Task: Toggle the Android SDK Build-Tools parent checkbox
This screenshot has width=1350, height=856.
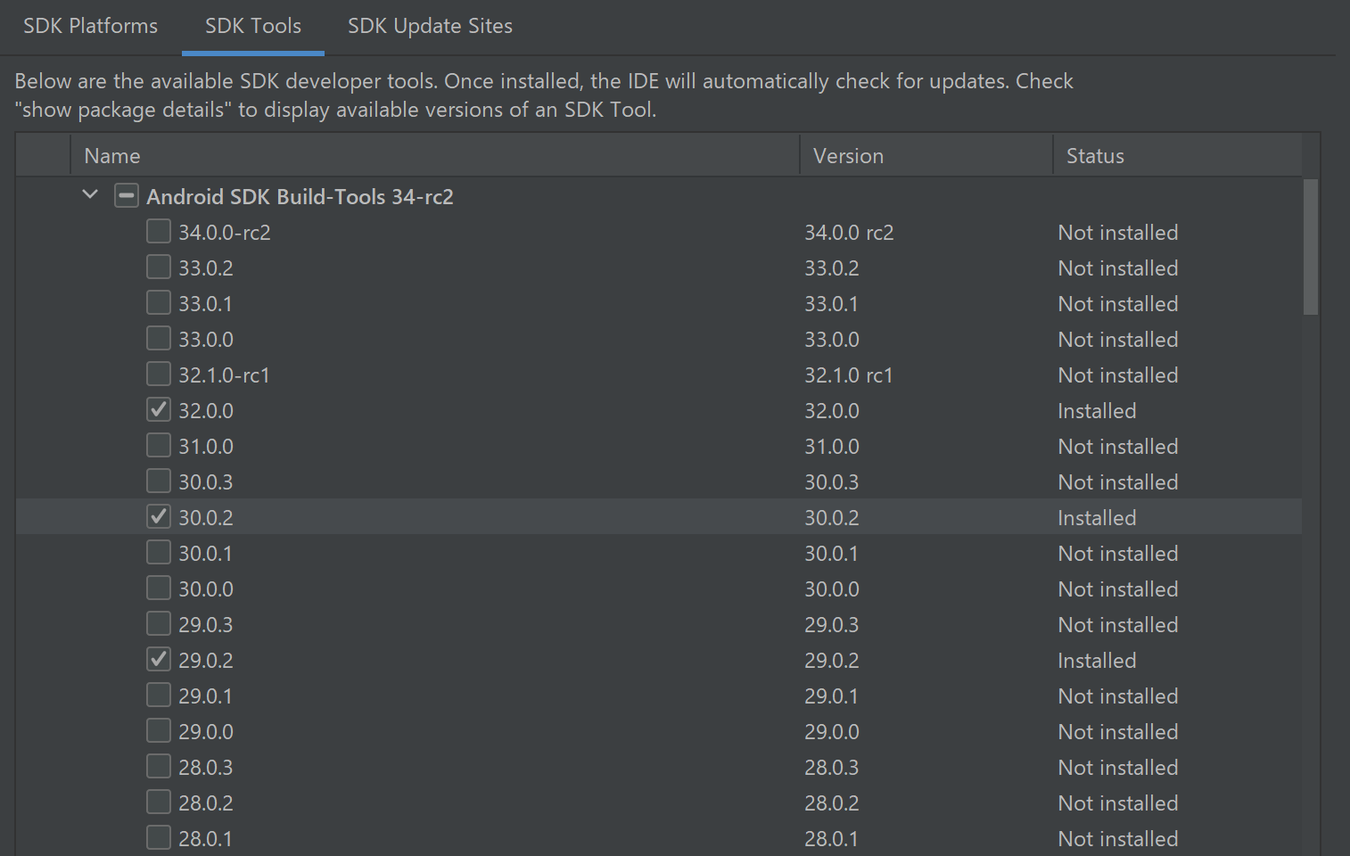Action: click(x=127, y=196)
